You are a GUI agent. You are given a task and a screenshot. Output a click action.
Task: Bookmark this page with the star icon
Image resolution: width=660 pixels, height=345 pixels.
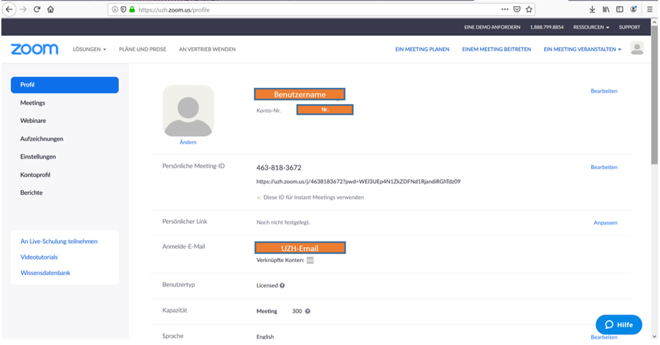(x=529, y=10)
